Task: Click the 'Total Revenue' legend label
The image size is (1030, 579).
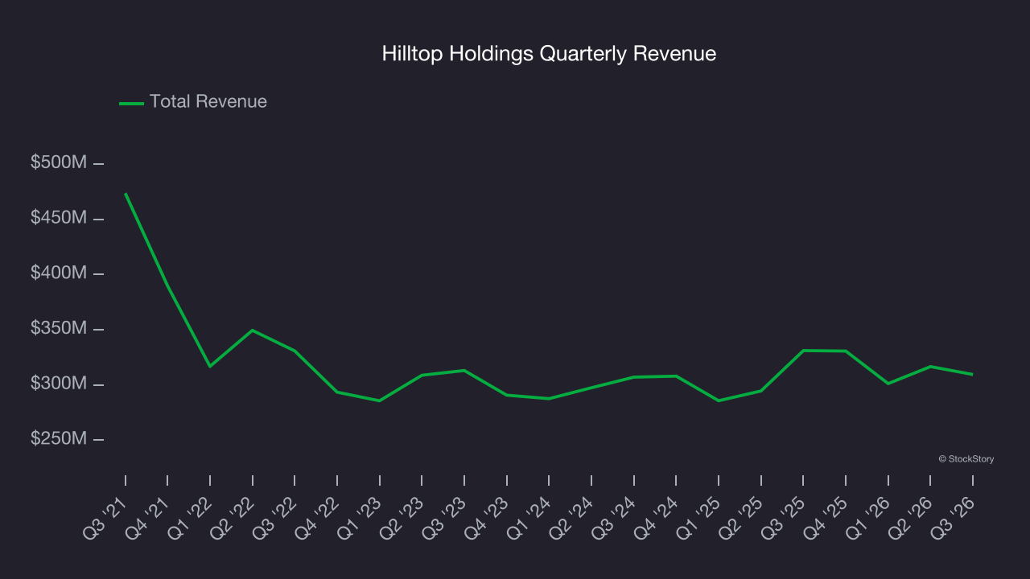Action: (x=208, y=102)
